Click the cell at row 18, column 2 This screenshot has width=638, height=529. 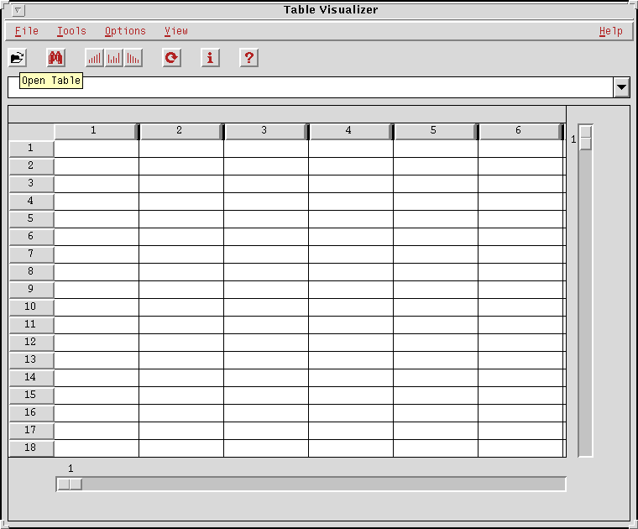[181, 448]
